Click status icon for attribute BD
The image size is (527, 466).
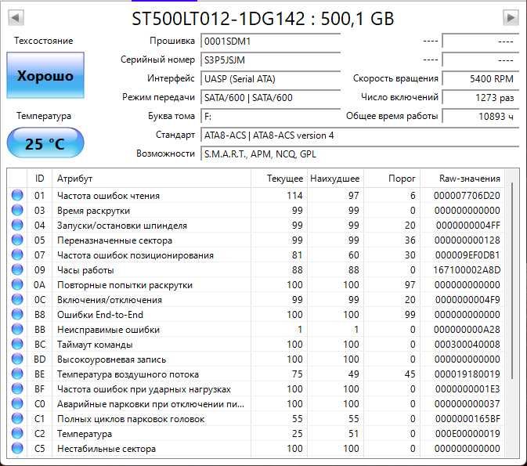tap(17, 359)
